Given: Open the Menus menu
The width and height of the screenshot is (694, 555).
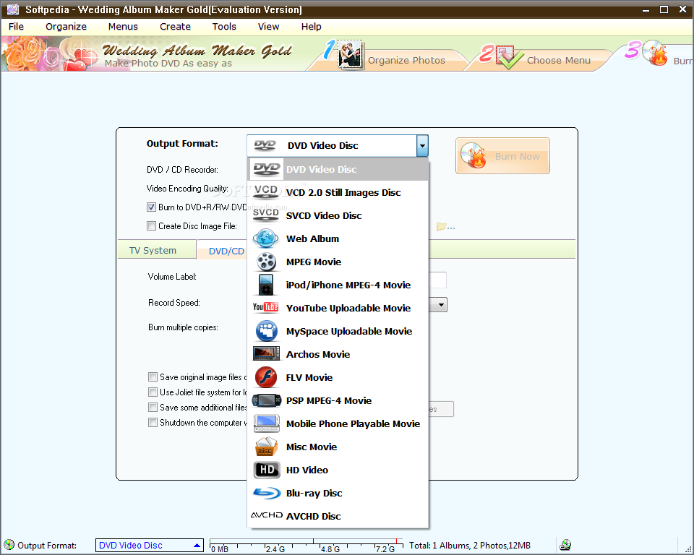Looking at the screenshot, I should [x=123, y=27].
